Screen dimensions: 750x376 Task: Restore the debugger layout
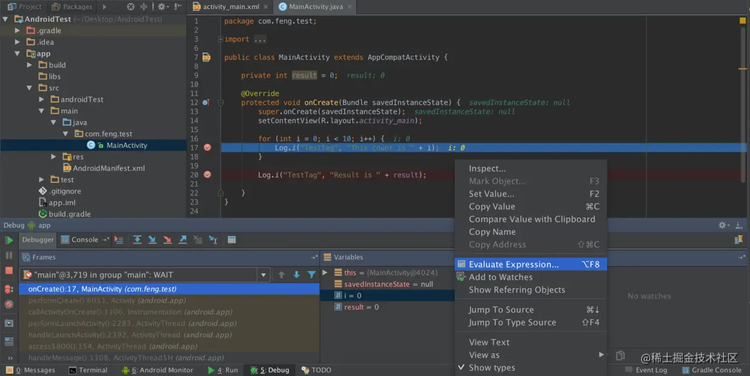tap(9, 341)
